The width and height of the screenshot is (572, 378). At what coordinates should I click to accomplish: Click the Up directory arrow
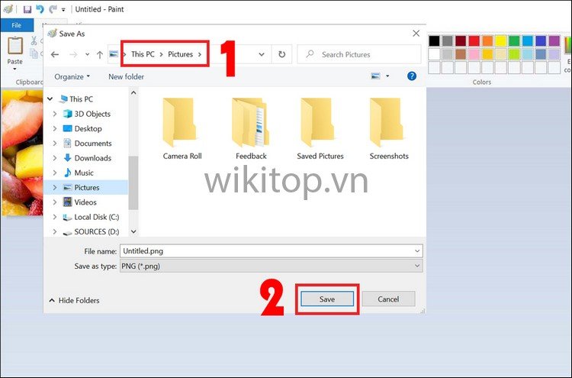pyautogui.click(x=98, y=54)
